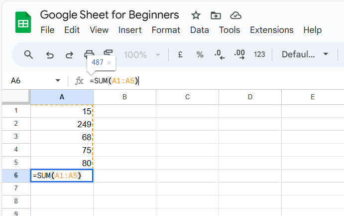Open the search menus magnifier icon
The width and height of the screenshot is (344, 216).
pyautogui.click(x=28, y=54)
